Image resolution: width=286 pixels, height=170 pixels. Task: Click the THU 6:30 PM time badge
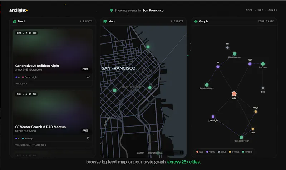(26, 94)
